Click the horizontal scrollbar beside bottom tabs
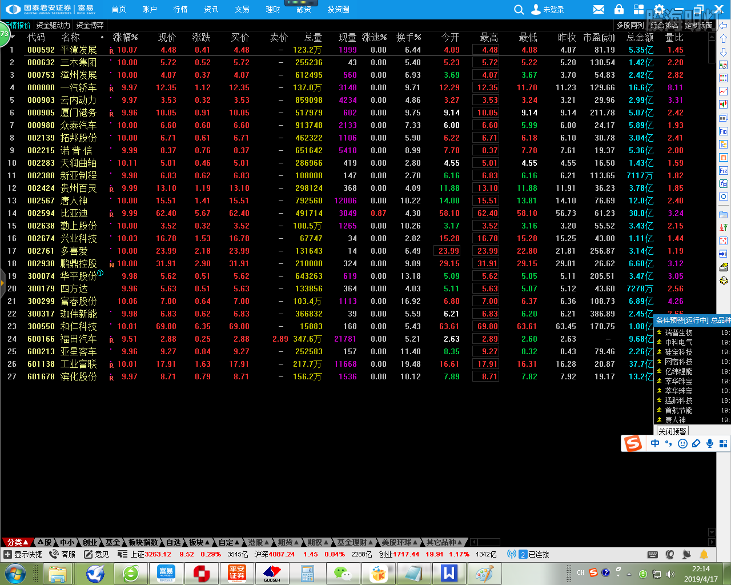This screenshot has width=731, height=585. coord(485,542)
